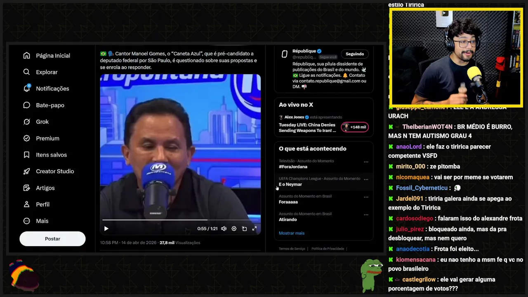
Task: Mute the video with speaker icon
Action: [224, 229]
